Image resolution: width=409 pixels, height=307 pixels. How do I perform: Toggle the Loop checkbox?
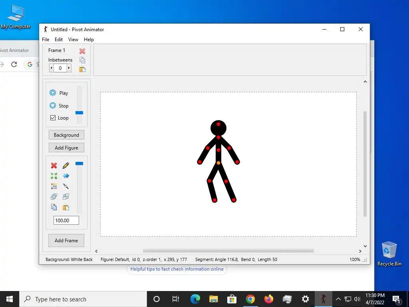(53, 118)
